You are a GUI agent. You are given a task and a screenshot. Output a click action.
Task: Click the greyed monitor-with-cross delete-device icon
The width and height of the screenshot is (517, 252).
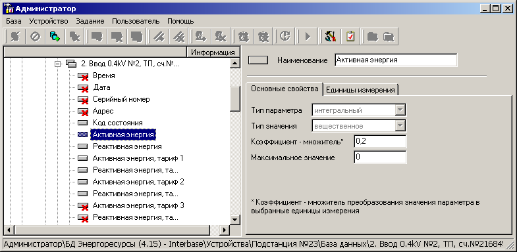[117, 37]
